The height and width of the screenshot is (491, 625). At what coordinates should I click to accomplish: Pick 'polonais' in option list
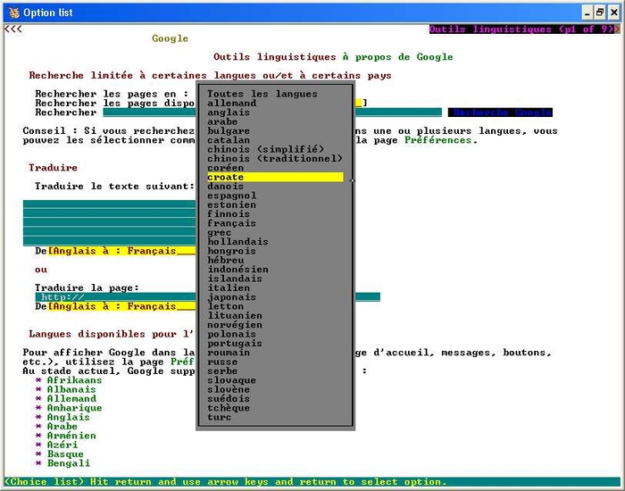231,335
